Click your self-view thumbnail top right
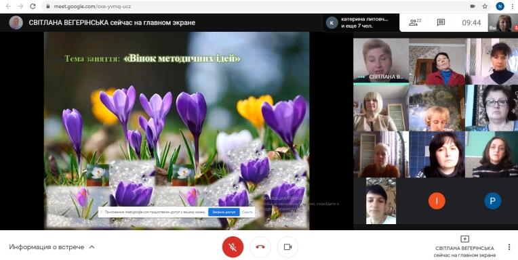 503,23
